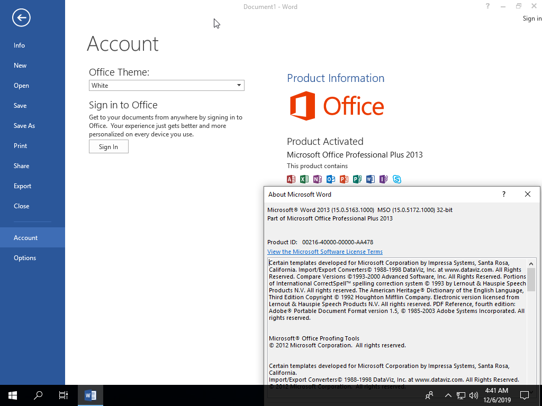The height and width of the screenshot is (406, 542).
Task: Open network status tray icon
Action: tap(461, 395)
